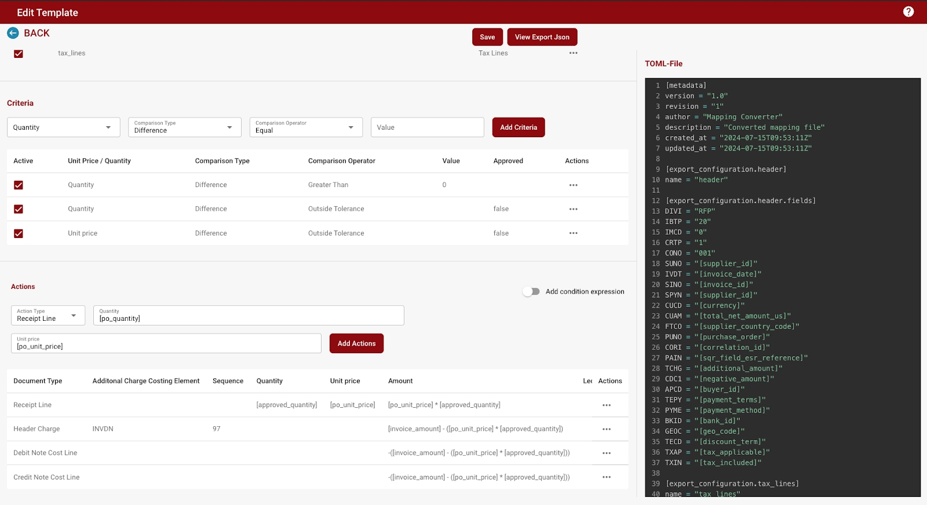Image resolution: width=927 pixels, height=505 pixels.
Task: Open actions menu for Header Charge row
Action: [606, 429]
